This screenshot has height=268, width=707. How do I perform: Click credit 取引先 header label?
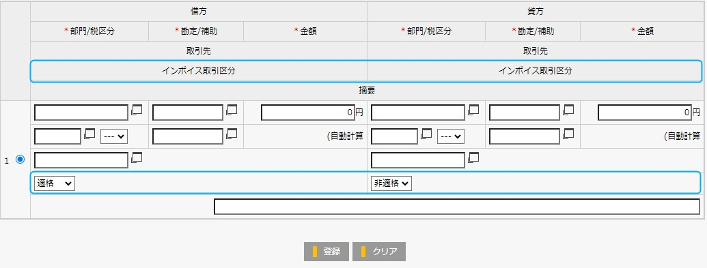(536, 51)
